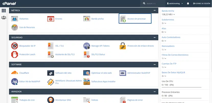
Task: Click the Uso De CPU progress bar
Action: 181,87
